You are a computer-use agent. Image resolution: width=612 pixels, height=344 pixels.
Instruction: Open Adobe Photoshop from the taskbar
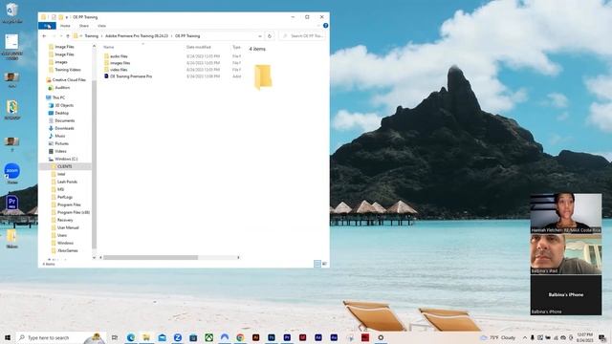[x=272, y=337]
